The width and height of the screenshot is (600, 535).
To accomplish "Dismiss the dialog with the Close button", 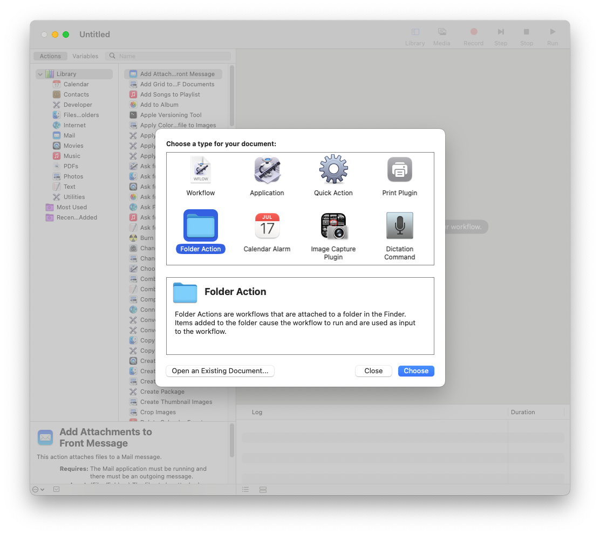I will tap(373, 371).
